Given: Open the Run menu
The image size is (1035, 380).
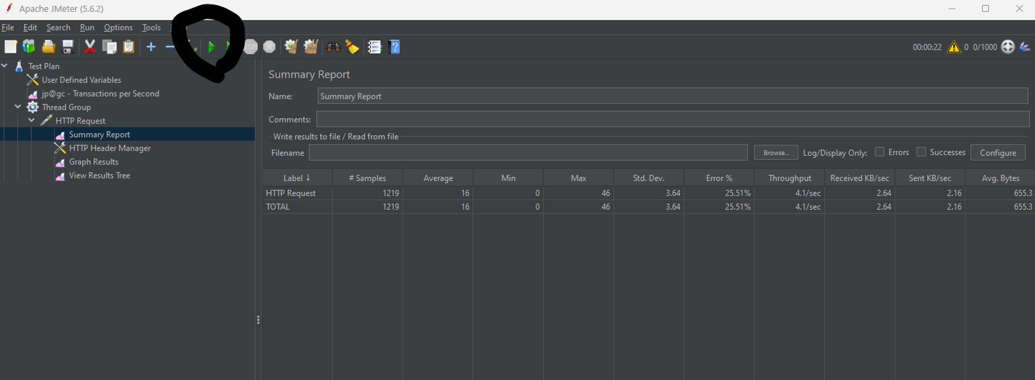Looking at the screenshot, I should 87,27.
